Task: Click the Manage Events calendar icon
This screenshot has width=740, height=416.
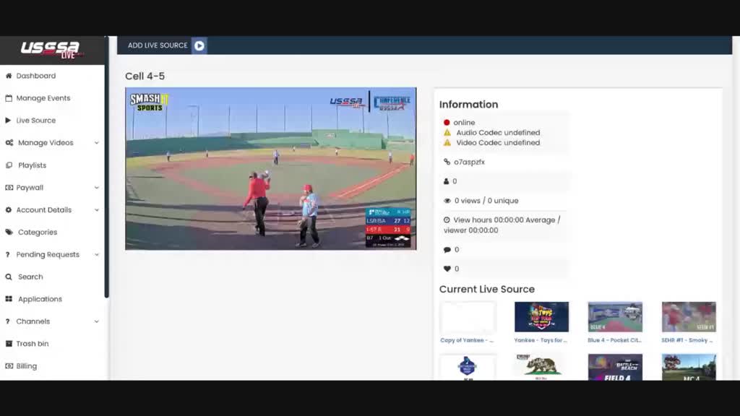Action: click(x=9, y=98)
